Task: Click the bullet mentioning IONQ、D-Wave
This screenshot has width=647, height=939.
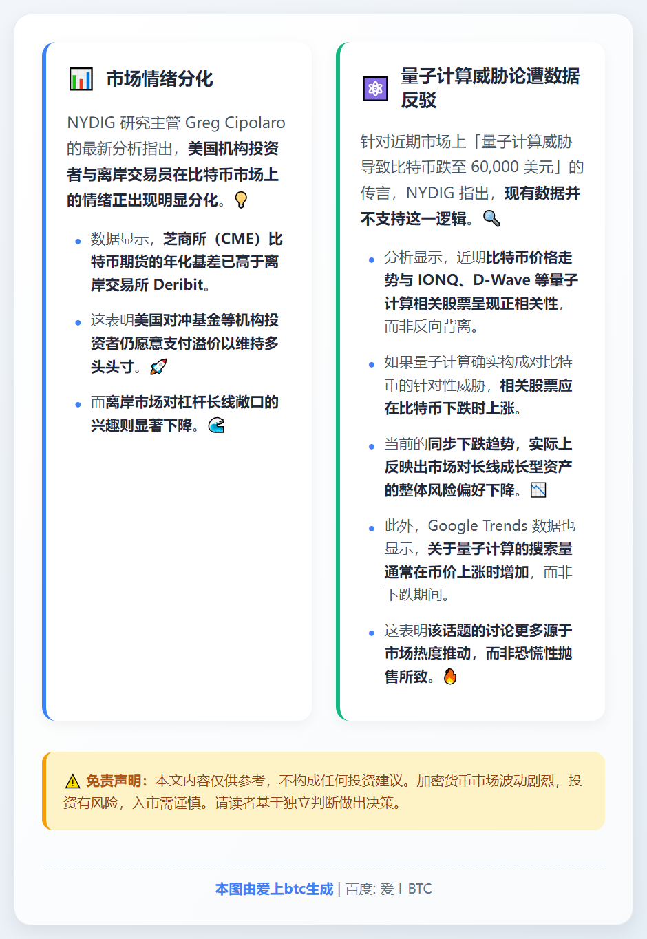Action: point(481,292)
